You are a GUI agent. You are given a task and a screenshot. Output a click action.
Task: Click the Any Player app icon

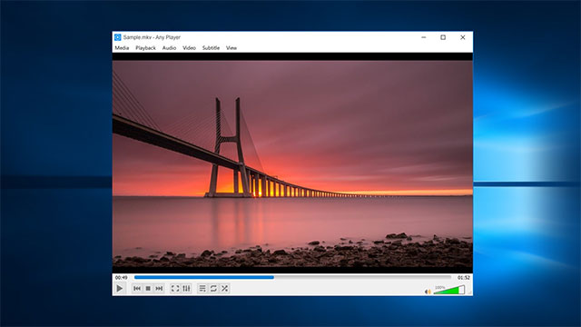[x=117, y=37]
